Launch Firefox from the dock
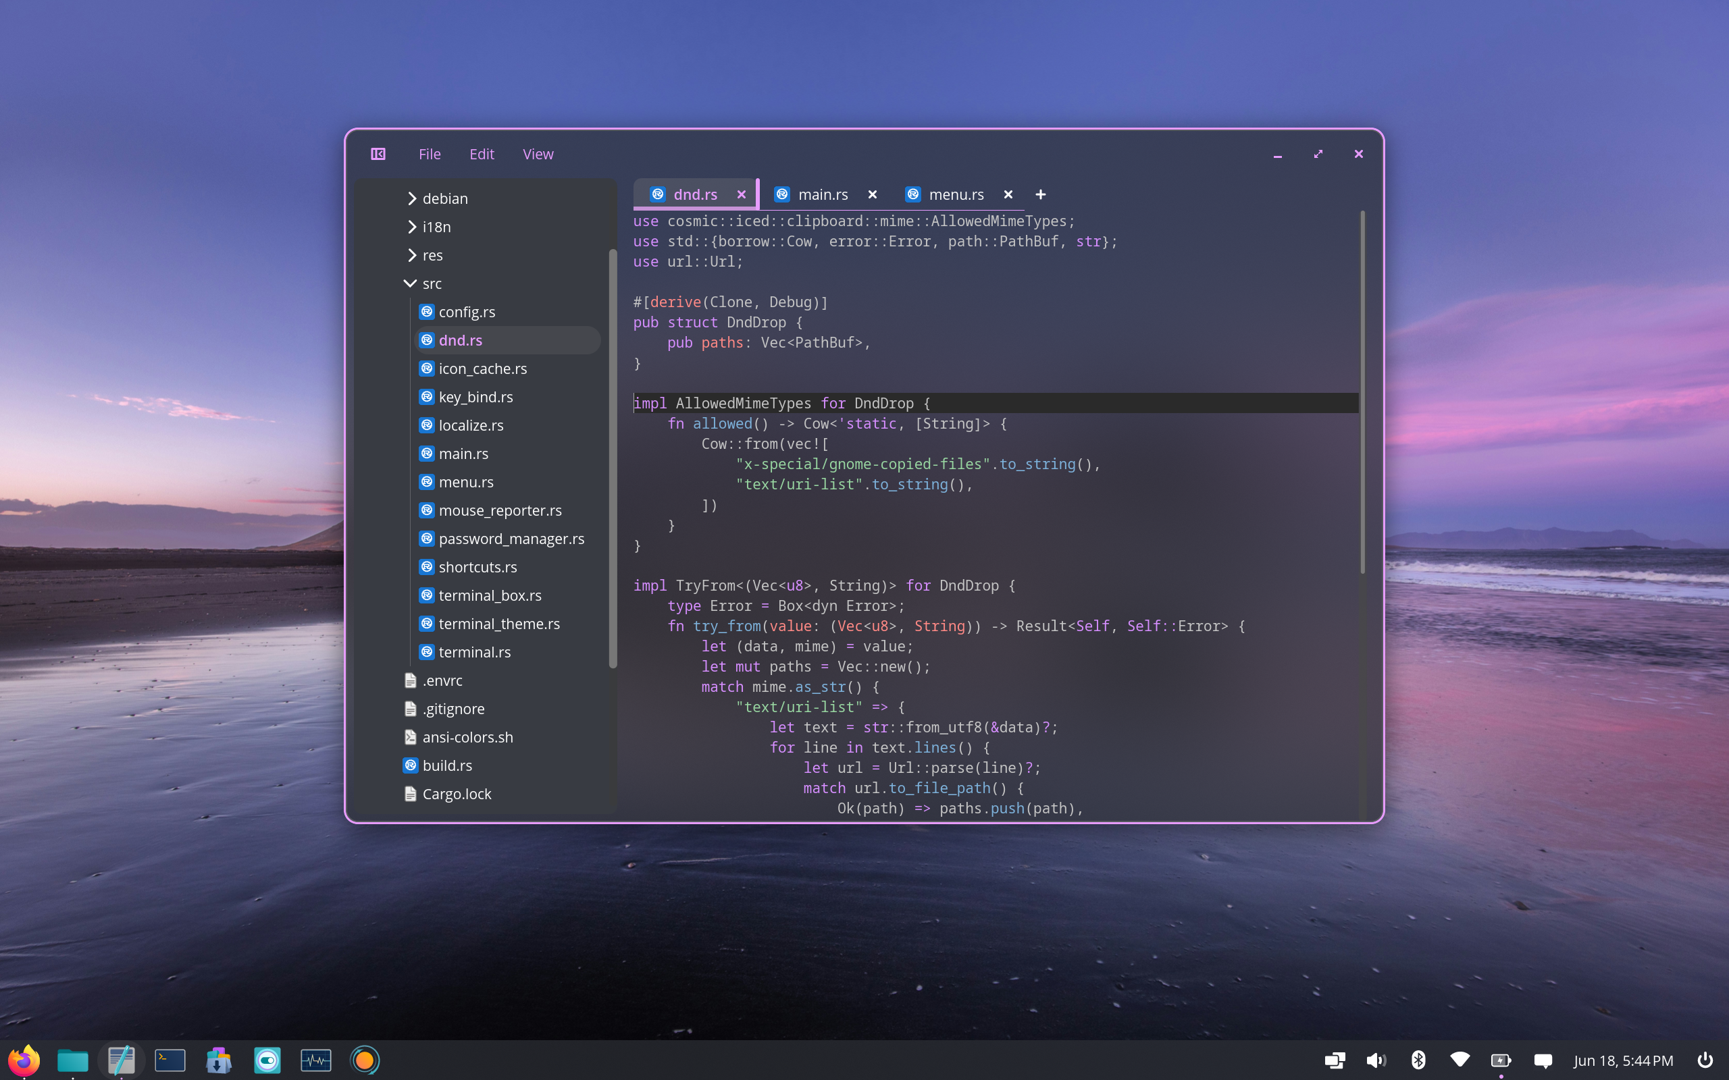 (x=24, y=1060)
